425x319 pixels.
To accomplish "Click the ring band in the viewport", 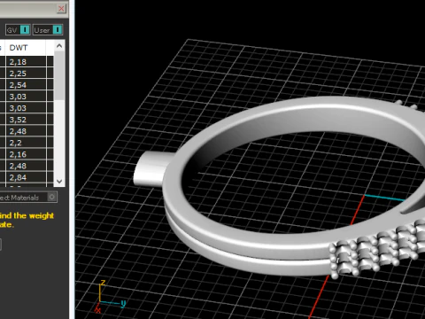I will (x=266, y=242).
